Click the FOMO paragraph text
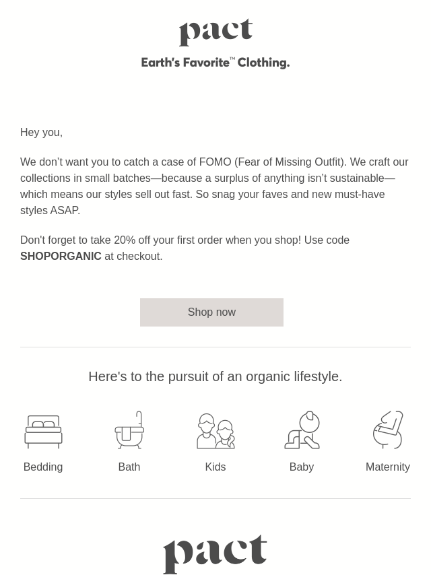The height and width of the screenshot is (575, 431). click(x=215, y=186)
